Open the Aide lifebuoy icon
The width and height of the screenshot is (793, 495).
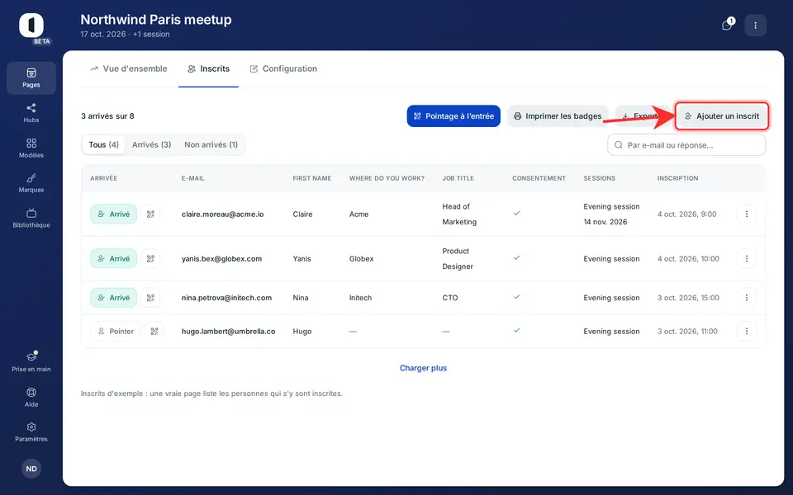tap(31, 397)
